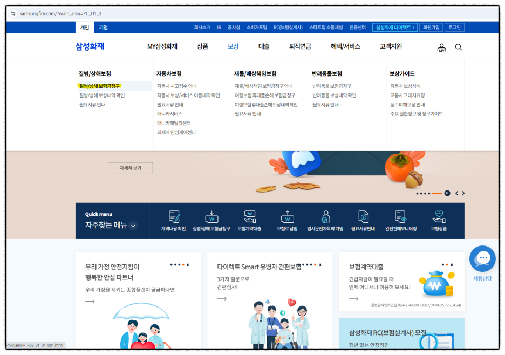Open the 고객지원 menu
505x355 pixels.
(x=391, y=46)
